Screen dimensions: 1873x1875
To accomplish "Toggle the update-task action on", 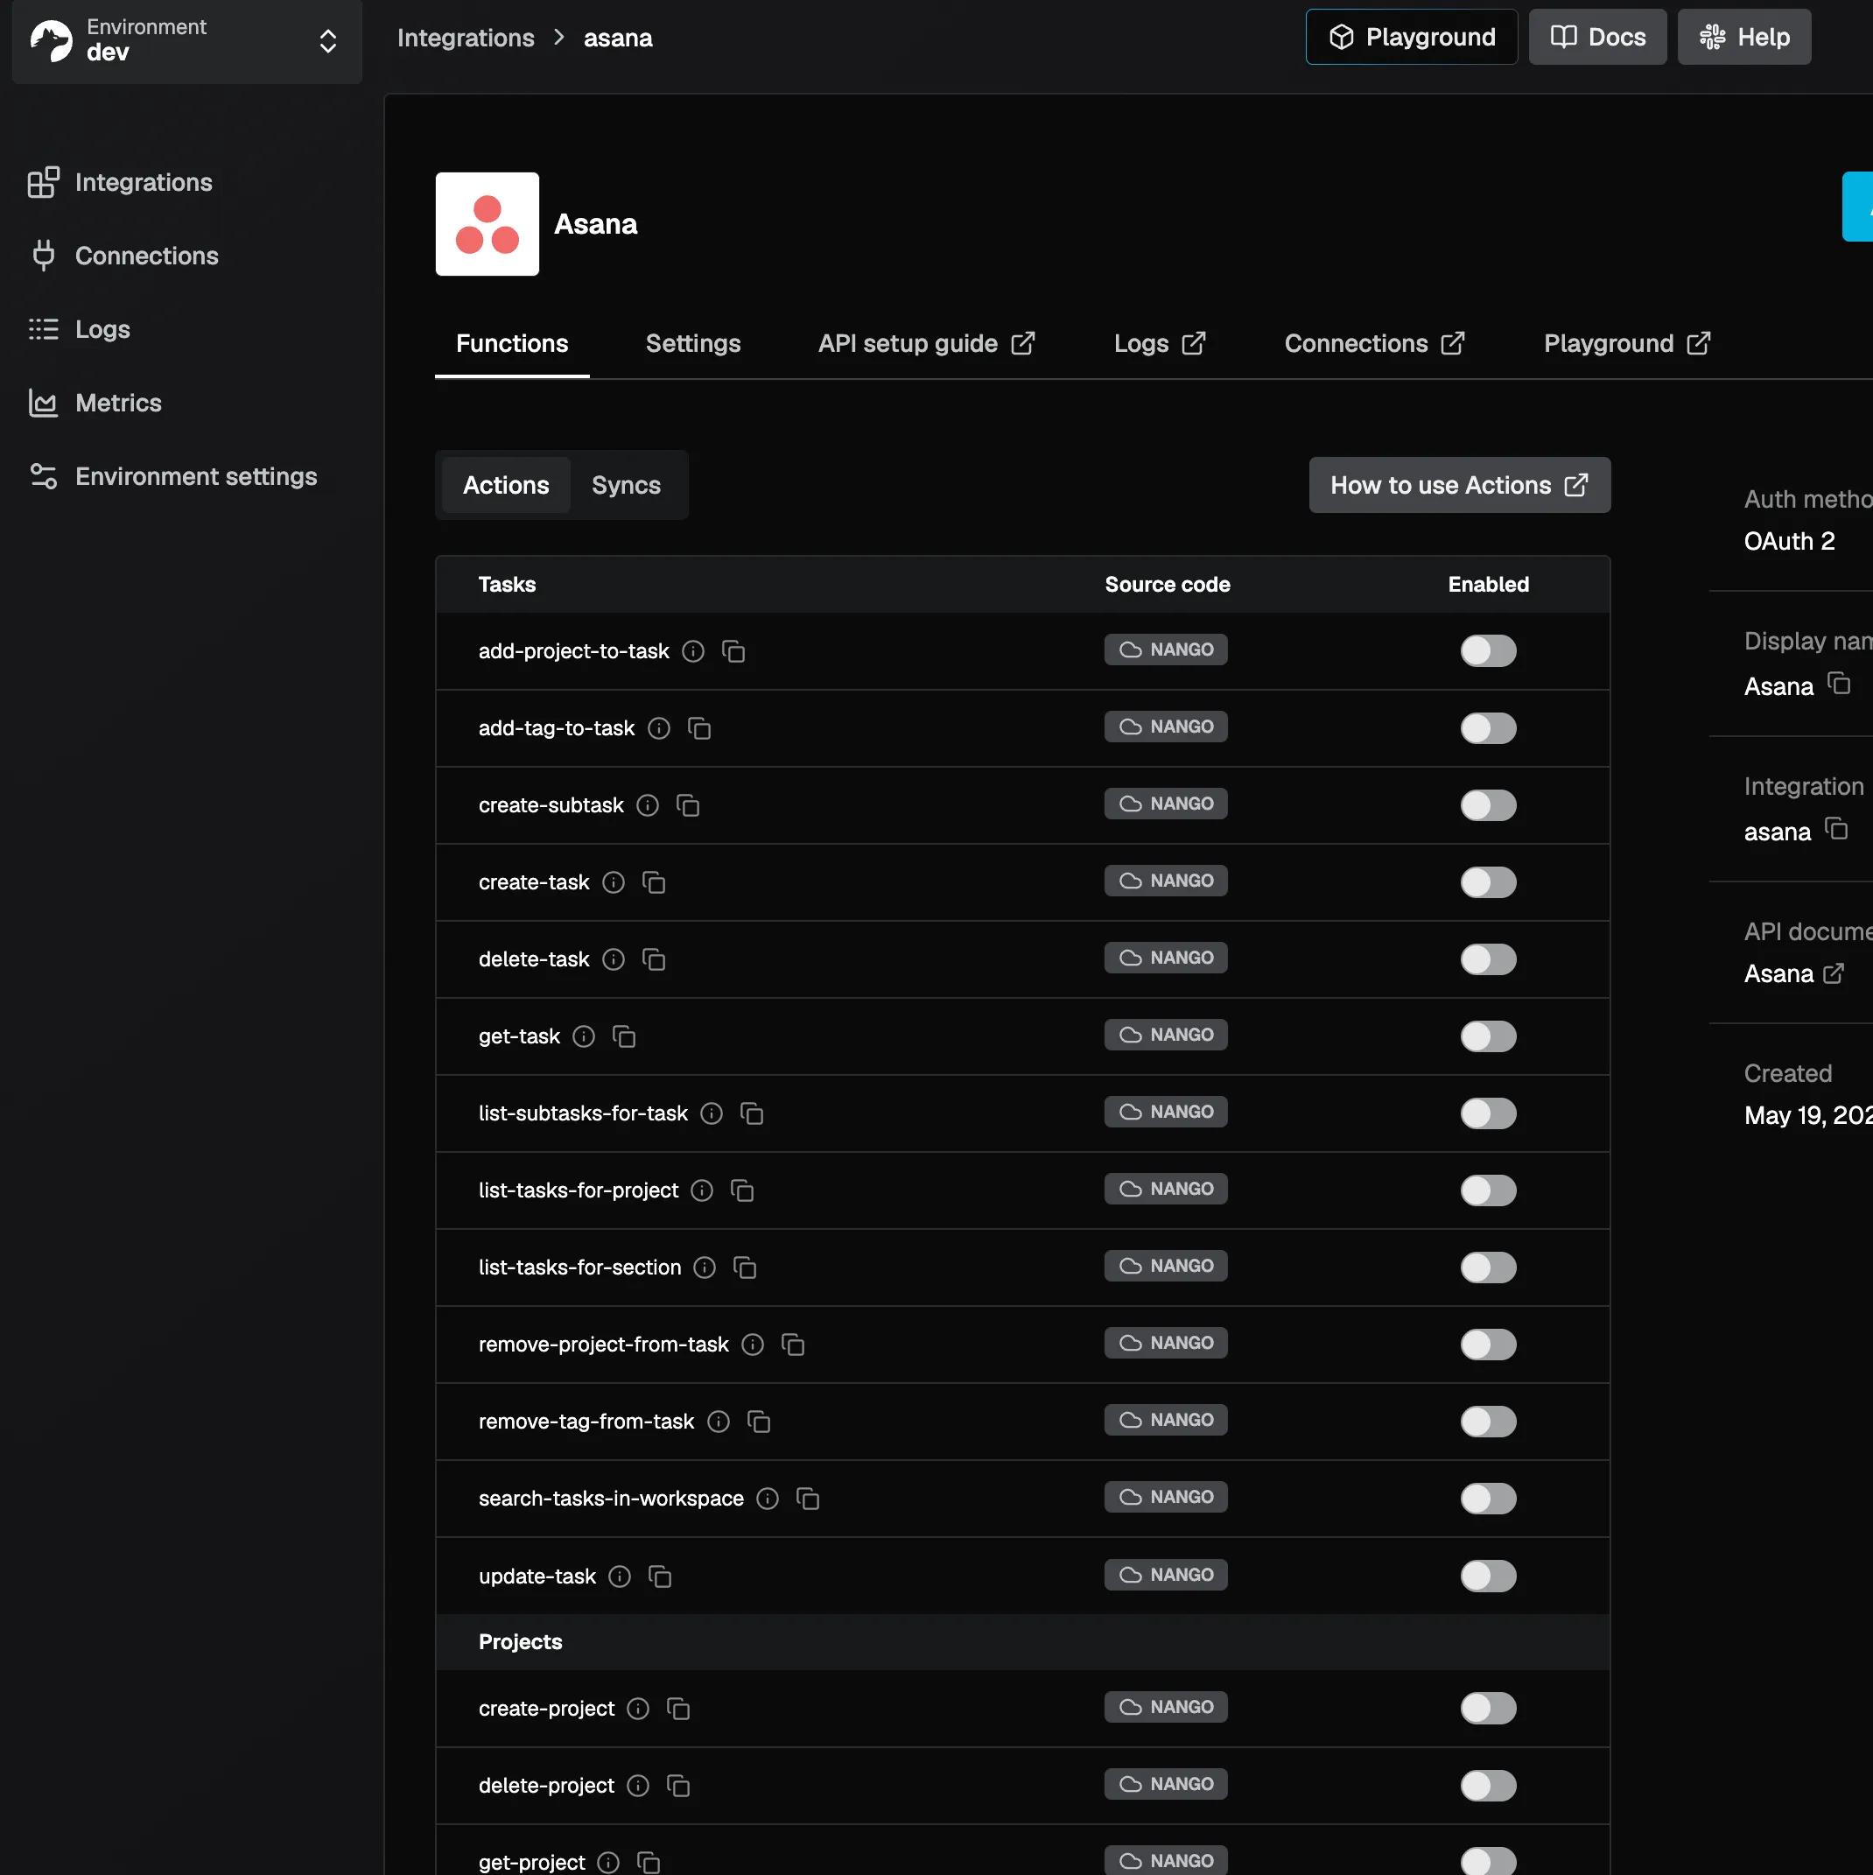I will 1488,1577.
